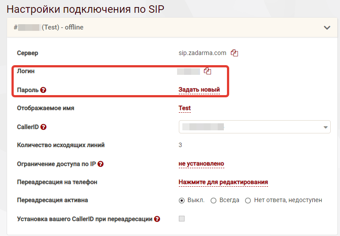
Task: Collapse the (Test) - offline panel chevron
Action: (x=327, y=27)
